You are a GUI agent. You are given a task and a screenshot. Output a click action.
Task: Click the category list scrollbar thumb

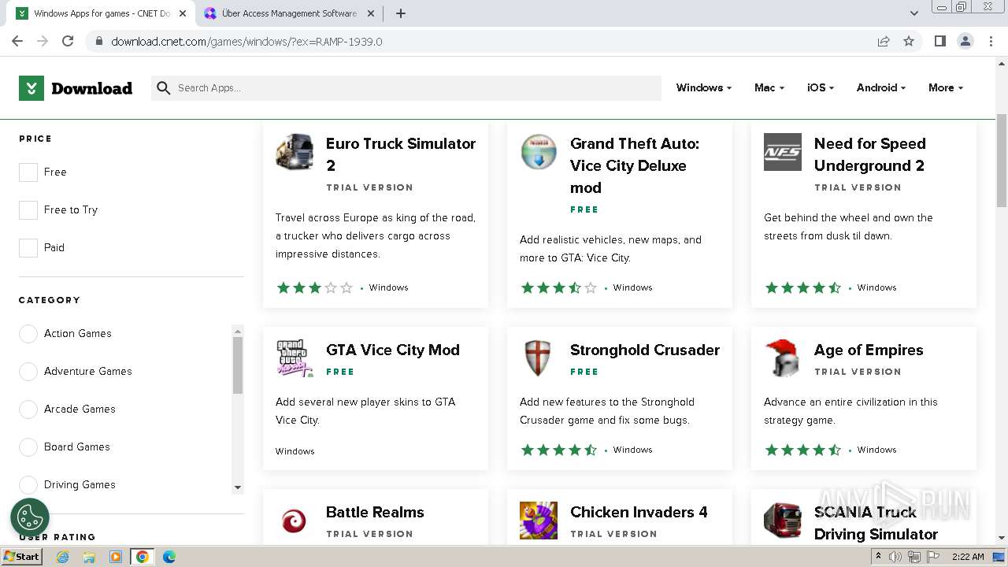click(238, 365)
